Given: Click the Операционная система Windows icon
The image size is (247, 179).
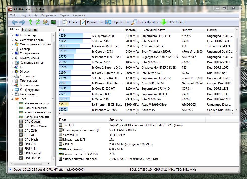Looking at the screenshot, I should (17, 44).
